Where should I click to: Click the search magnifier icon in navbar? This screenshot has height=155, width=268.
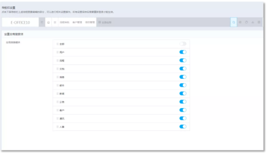tap(234, 22)
